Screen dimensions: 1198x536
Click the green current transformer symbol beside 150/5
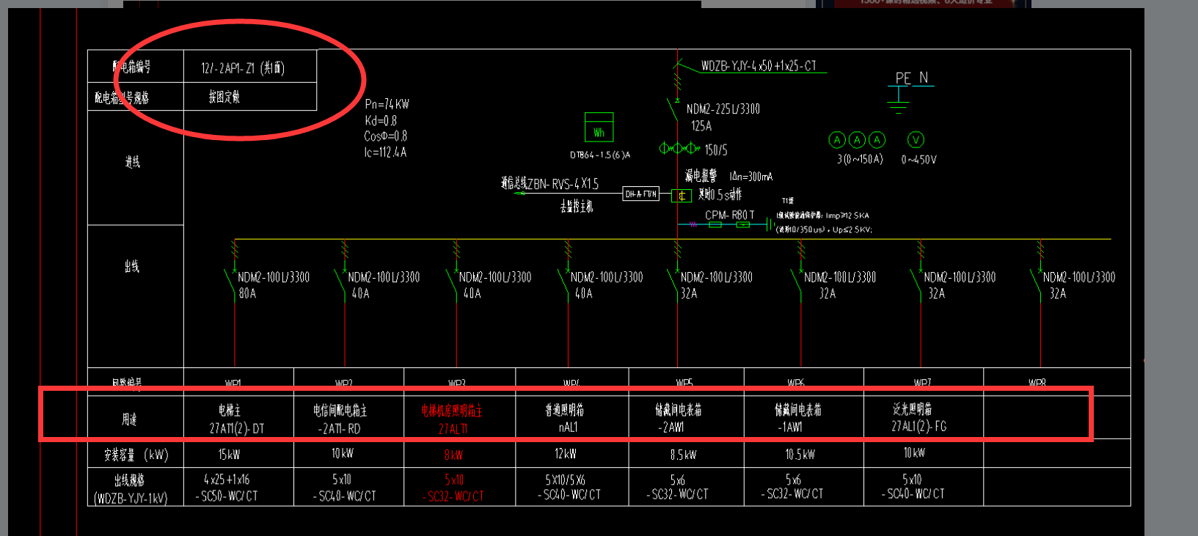679,149
